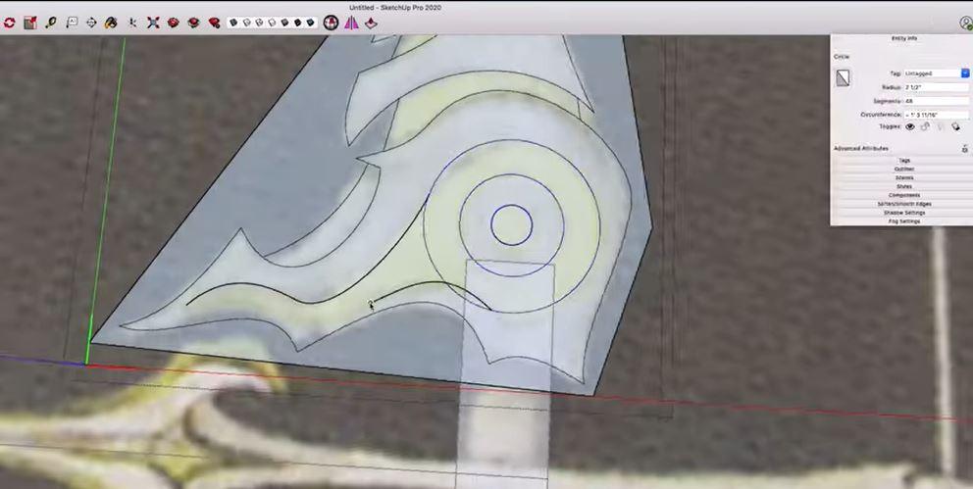Enable X-Ray face style cube
Viewport: 973px width, 489px height.
[234, 23]
